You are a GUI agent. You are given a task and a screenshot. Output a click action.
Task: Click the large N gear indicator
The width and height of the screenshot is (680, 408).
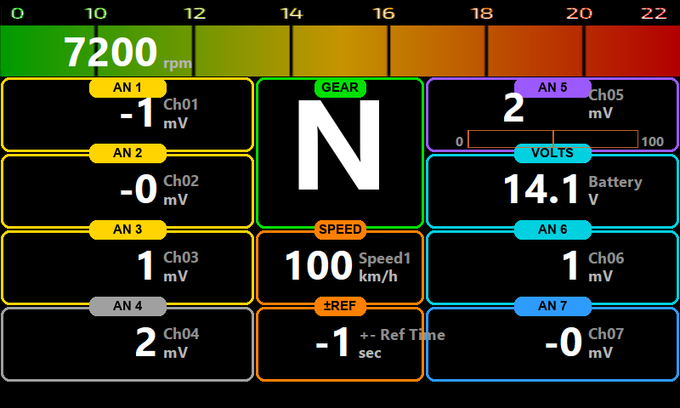(x=338, y=145)
